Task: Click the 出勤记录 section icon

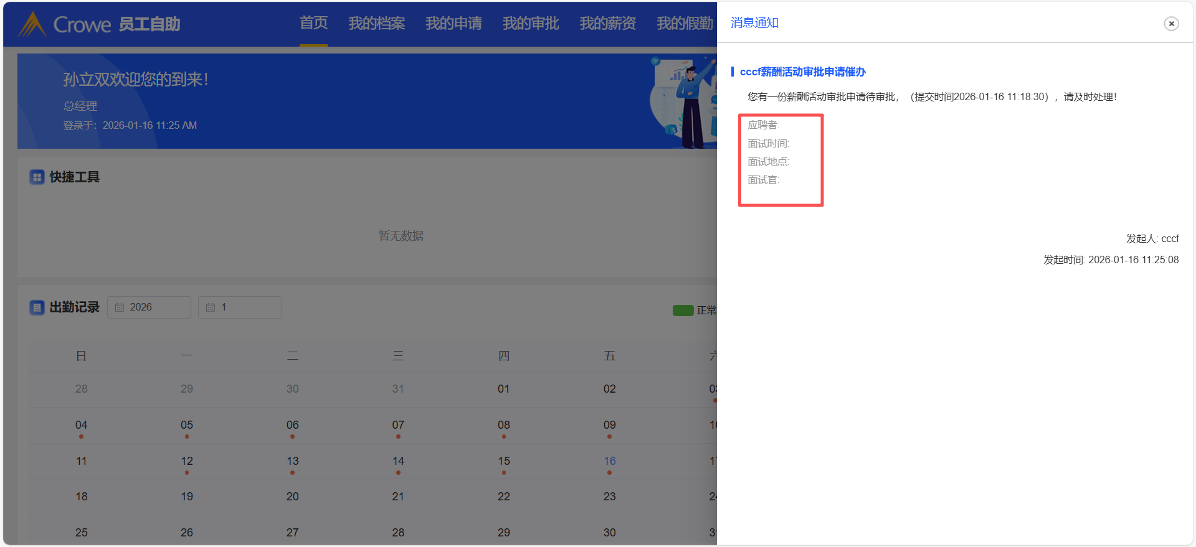Action: 37,307
